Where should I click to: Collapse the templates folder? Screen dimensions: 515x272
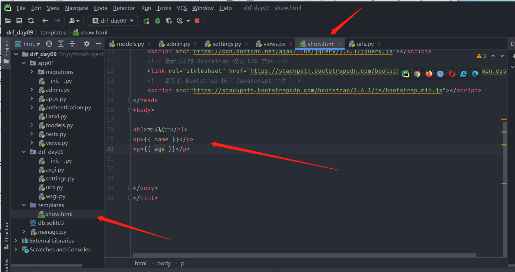coord(24,205)
